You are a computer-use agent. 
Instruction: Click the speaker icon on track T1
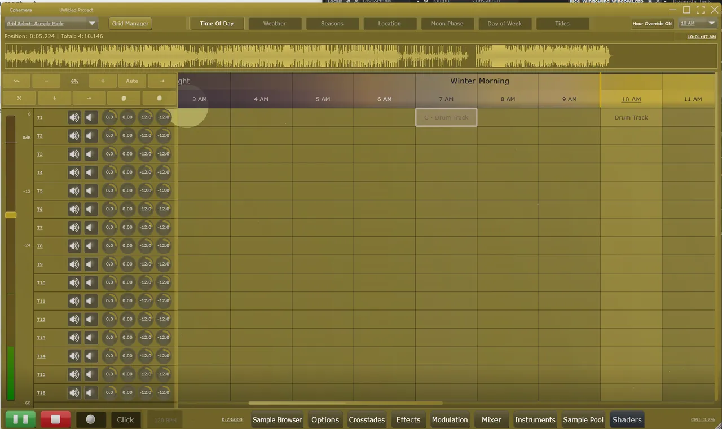coord(74,118)
